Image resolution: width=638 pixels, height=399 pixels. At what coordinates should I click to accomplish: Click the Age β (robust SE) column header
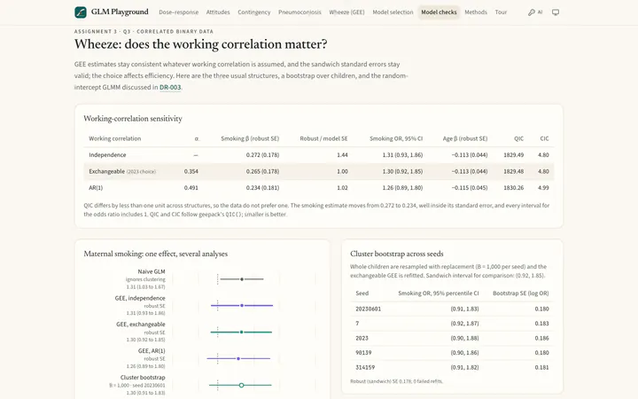pyautogui.click(x=465, y=138)
